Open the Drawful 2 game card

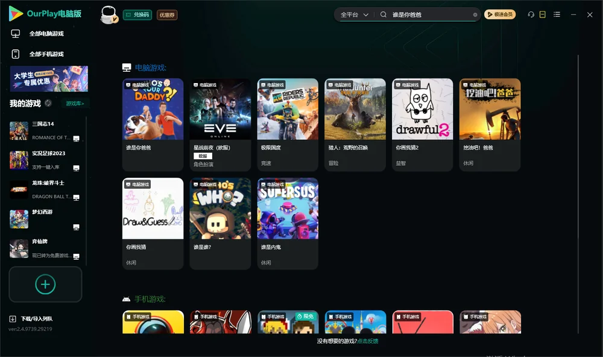click(x=422, y=125)
